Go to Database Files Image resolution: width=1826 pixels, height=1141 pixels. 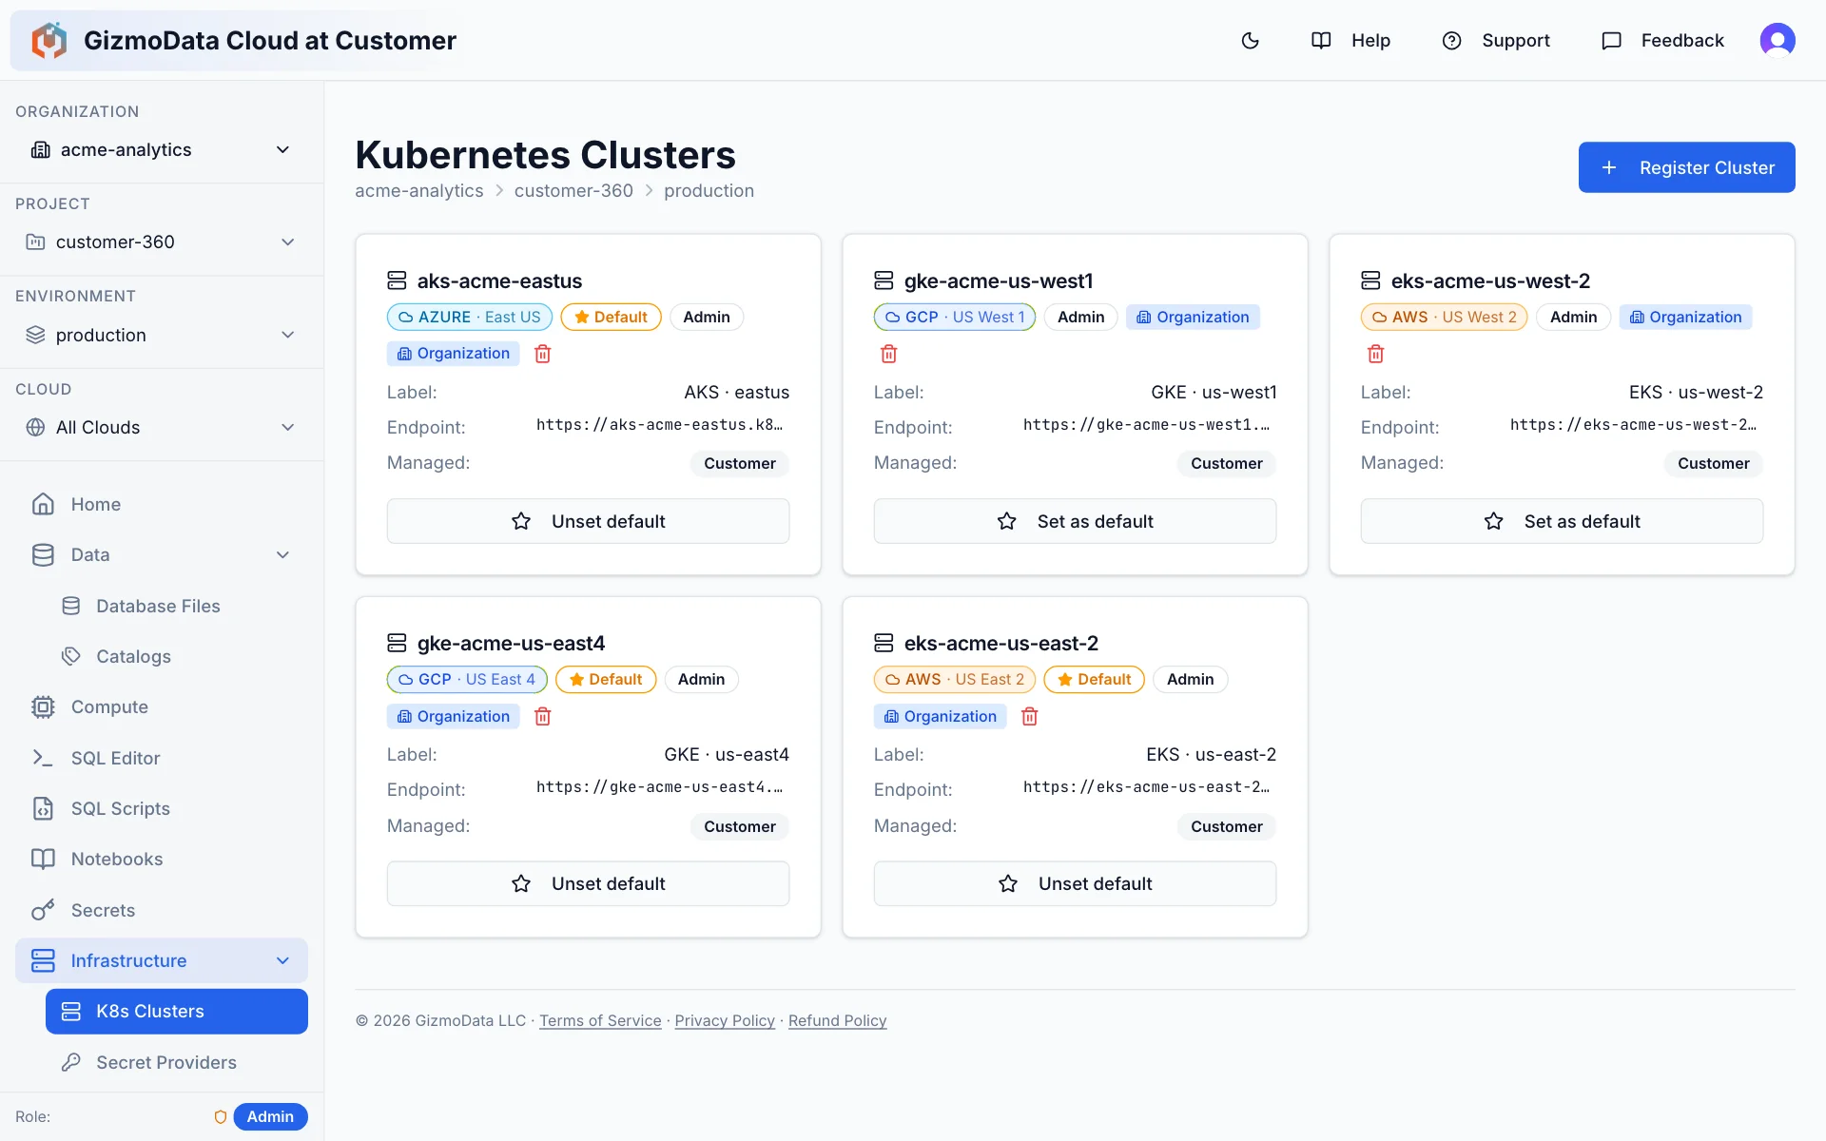tap(177, 606)
